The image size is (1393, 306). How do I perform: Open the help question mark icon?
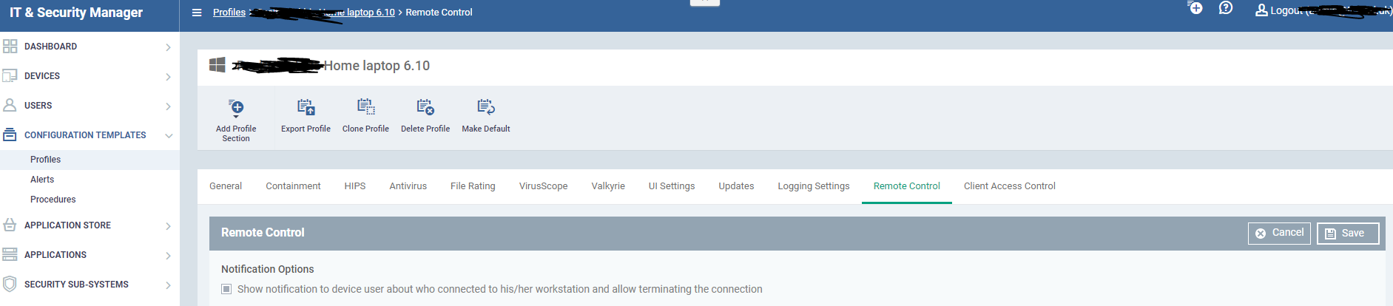point(1226,8)
